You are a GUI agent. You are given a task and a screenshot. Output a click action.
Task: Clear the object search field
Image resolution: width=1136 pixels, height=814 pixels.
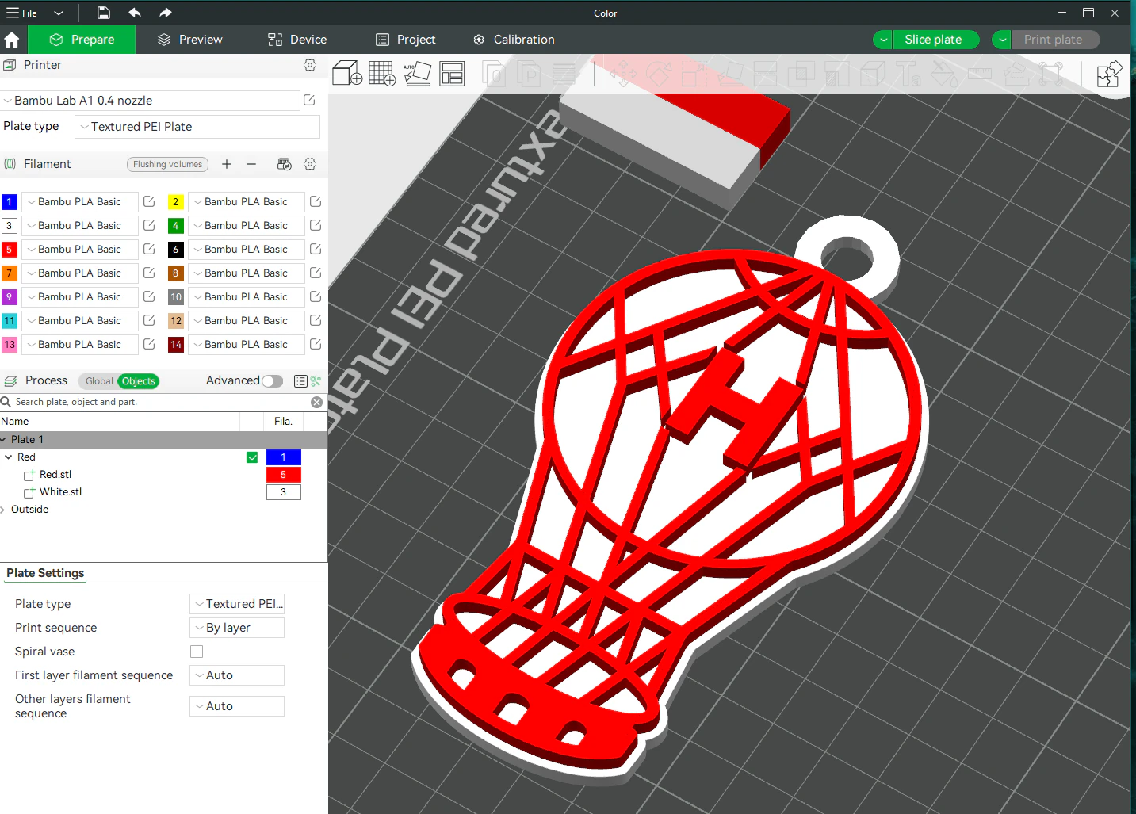pos(316,402)
